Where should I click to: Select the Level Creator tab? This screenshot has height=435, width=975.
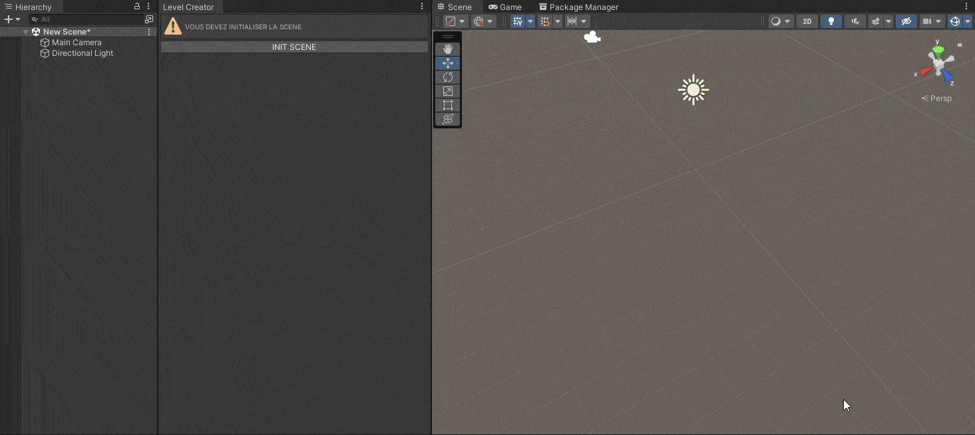pos(189,7)
